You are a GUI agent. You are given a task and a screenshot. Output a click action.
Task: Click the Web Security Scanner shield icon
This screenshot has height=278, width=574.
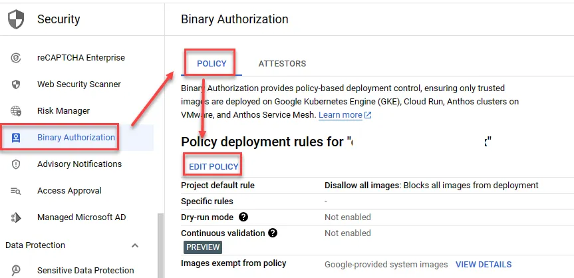click(x=16, y=84)
